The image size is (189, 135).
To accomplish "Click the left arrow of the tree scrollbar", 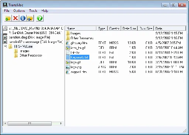I will tap(5, 124).
